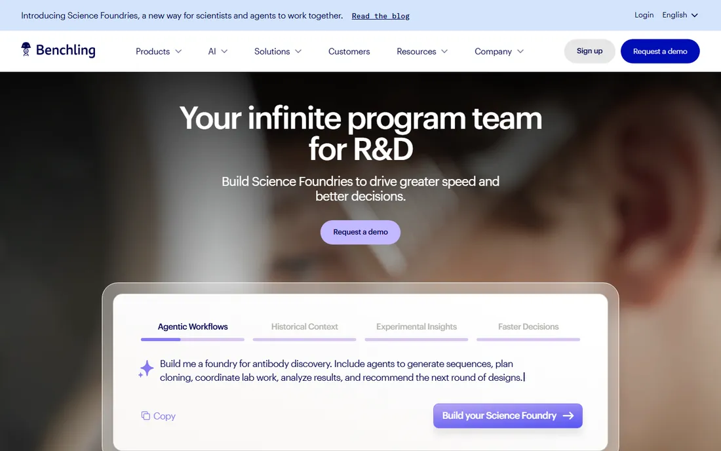Click the 'Your infinite program team' headline
The height and width of the screenshot is (451, 721).
click(360, 133)
